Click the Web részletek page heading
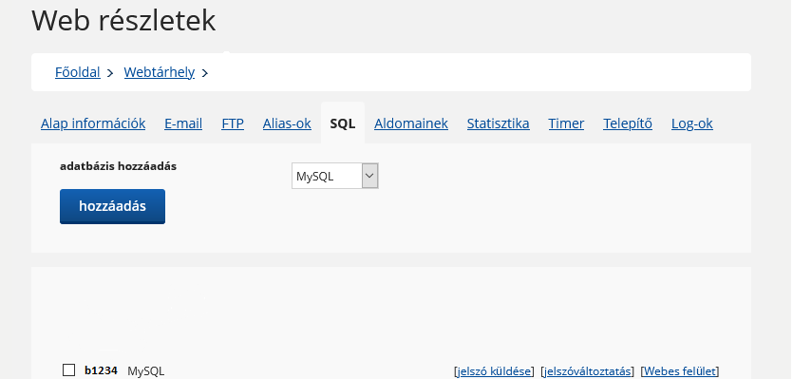 (x=123, y=20)
